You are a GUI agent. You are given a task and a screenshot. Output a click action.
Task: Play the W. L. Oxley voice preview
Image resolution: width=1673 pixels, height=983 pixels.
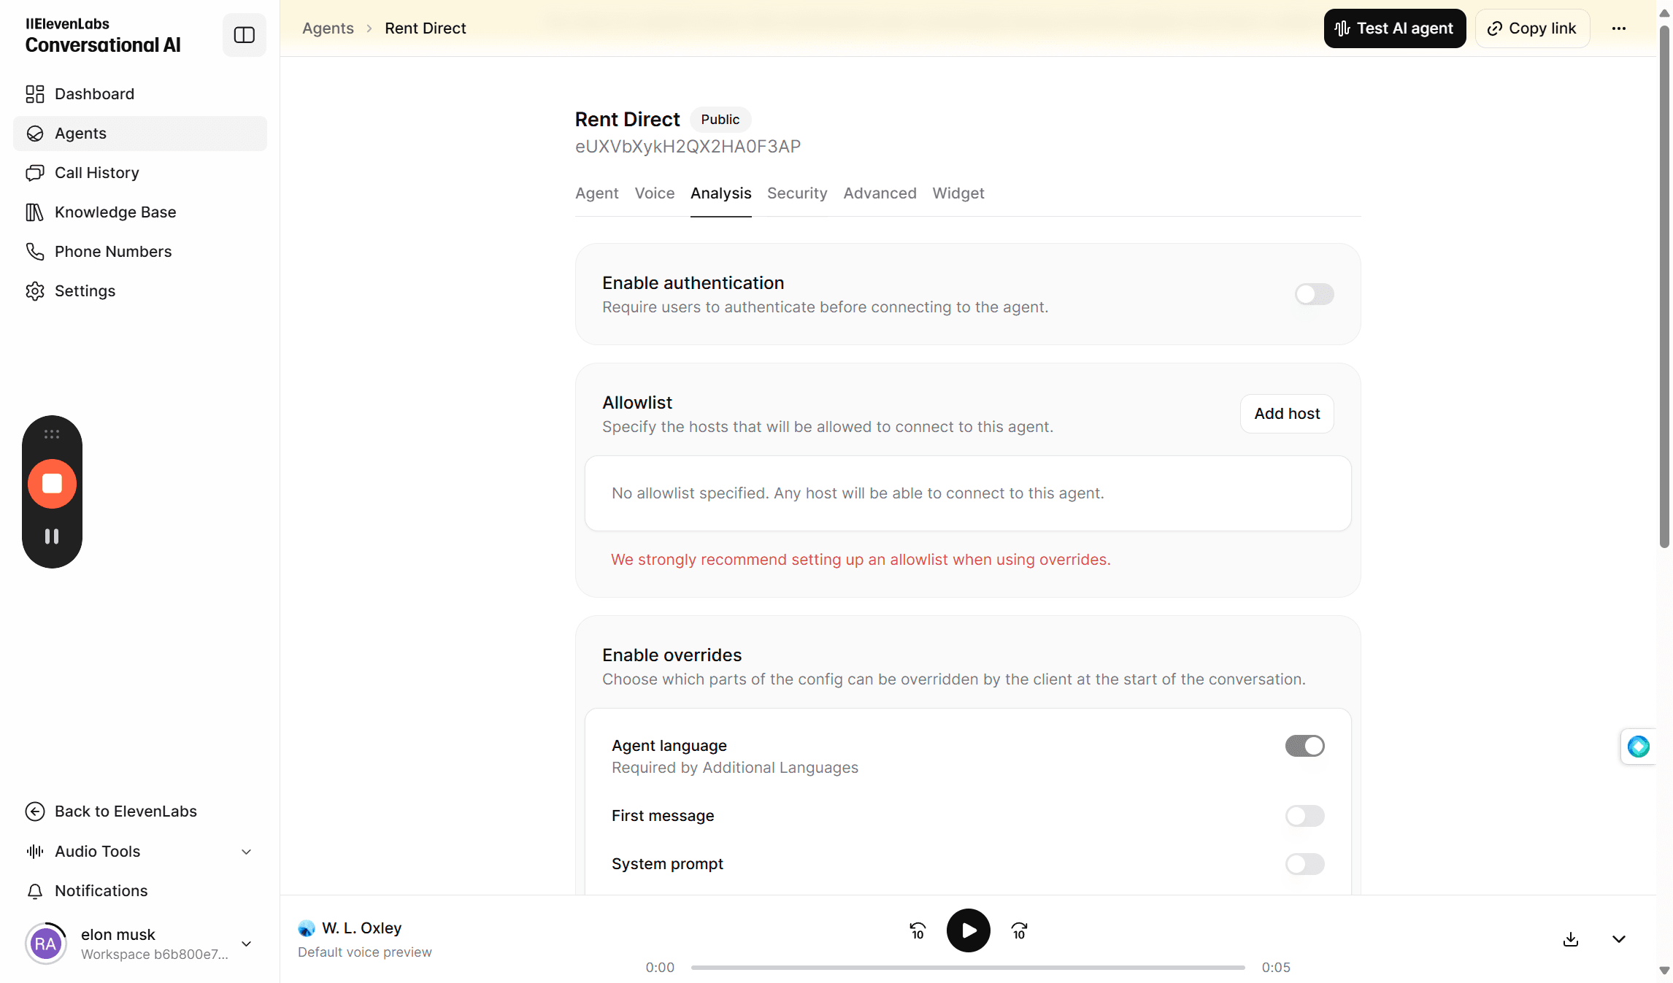(969, 930)
